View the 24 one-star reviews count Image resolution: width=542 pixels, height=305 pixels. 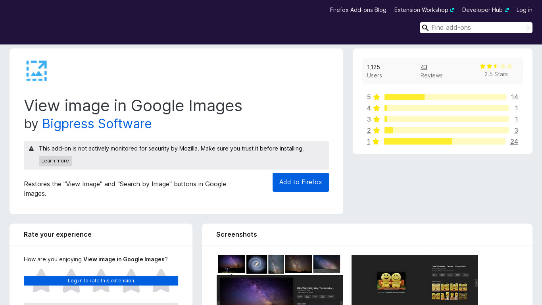(514, 141)
